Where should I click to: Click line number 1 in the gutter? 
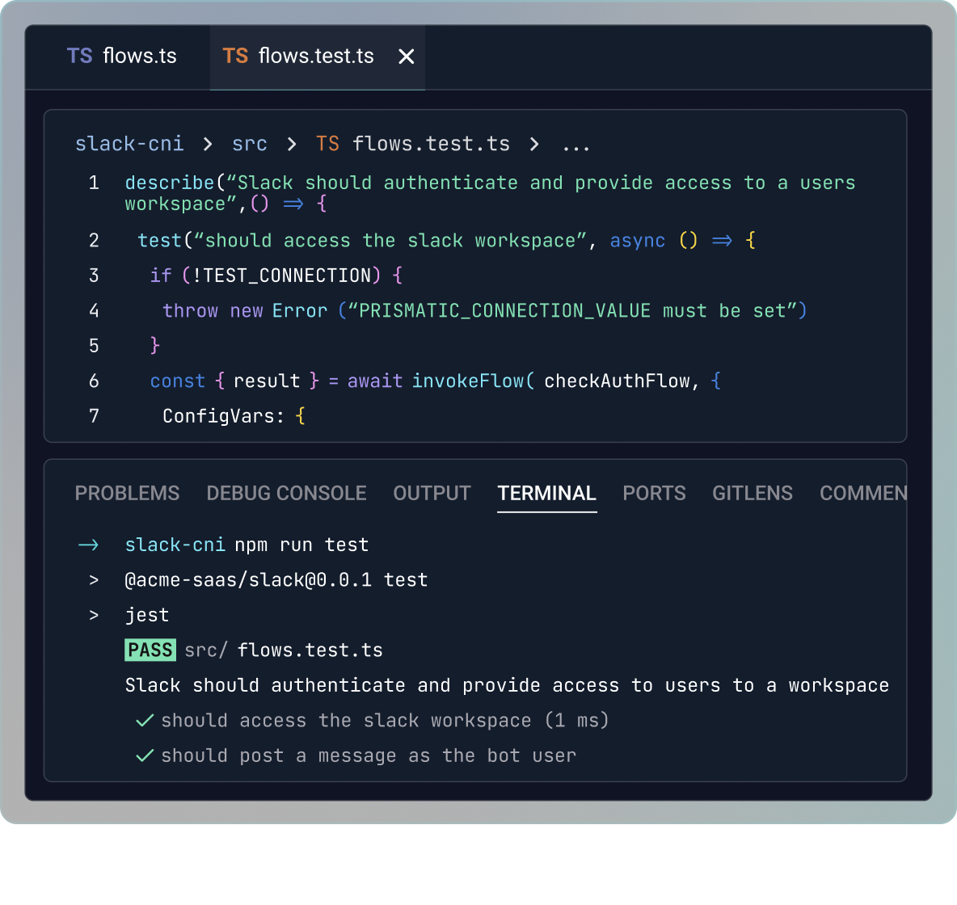[94, 183]
